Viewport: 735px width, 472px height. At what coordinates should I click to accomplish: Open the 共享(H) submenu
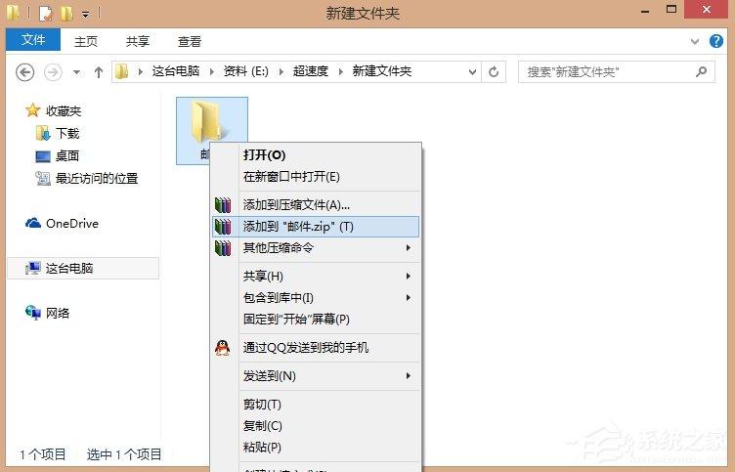point(316,277)
